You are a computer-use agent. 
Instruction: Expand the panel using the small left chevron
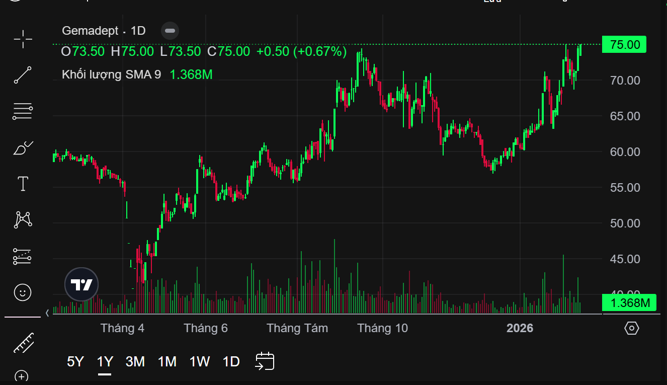pos(47,313)
